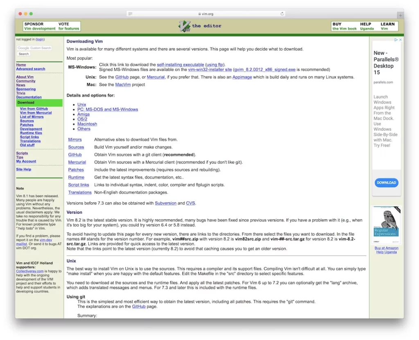Open PC: MS-DOS and MS-Windows link
The height and width of the screenshot is (340, 419).
[108, 110]
